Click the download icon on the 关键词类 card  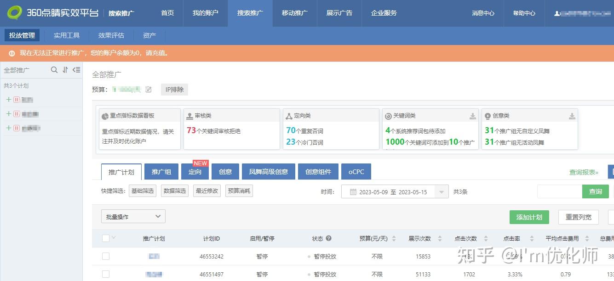(473, 115)
